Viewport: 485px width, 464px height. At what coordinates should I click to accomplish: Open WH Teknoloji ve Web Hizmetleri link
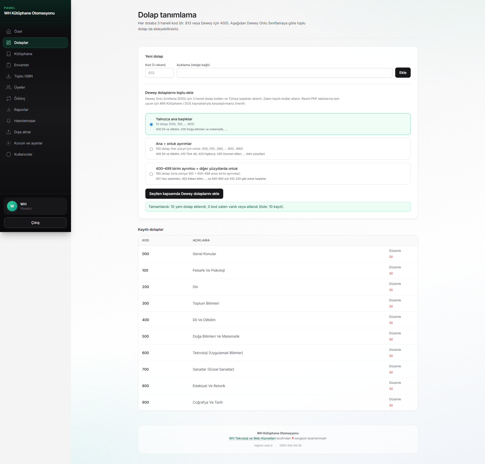(x=252, y=438)
